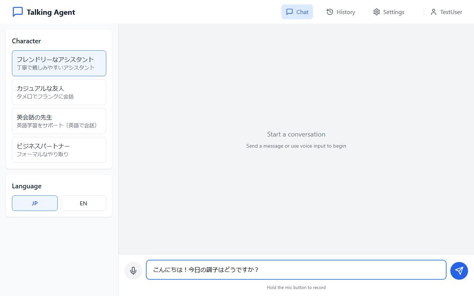The height and width of the screenshot is (296, 474).
Task: Click 'Send a message or use voice input' hint
Action: tap(296, 146)
